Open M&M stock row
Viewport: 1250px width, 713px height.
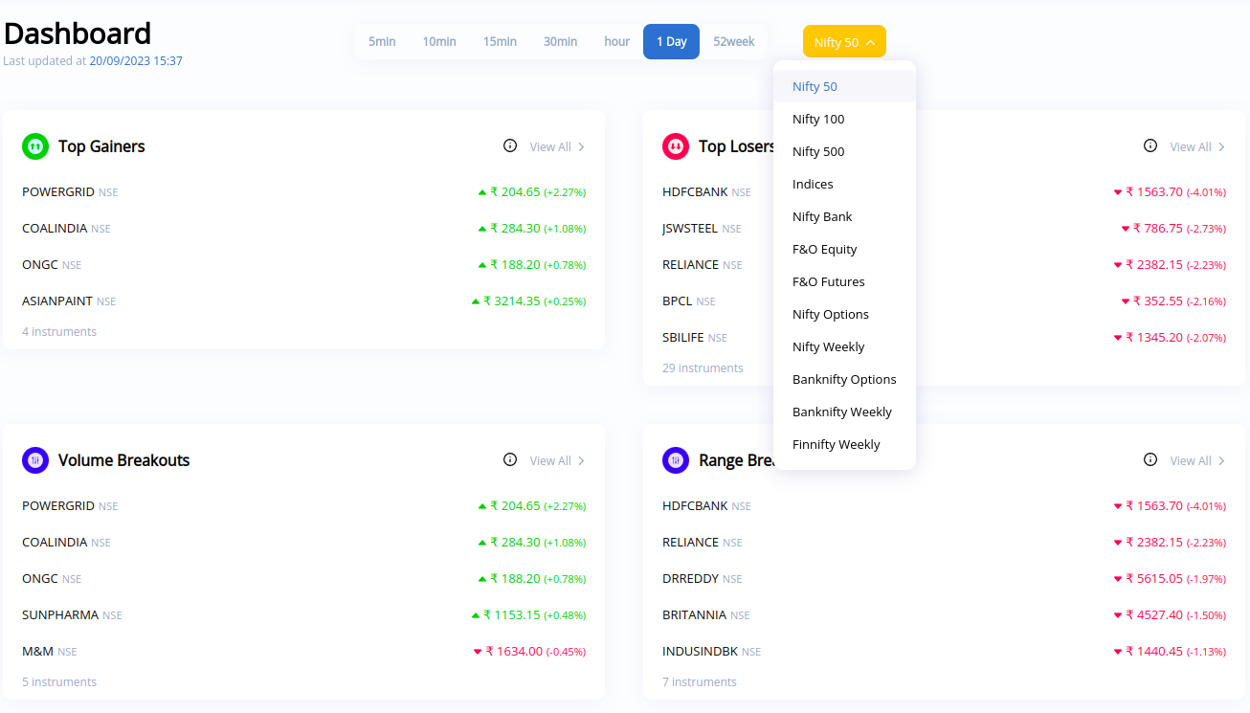(303, 652)
